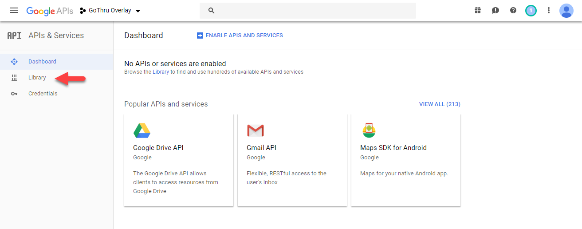Click Enable APIs and Services button

pos(240,36)
